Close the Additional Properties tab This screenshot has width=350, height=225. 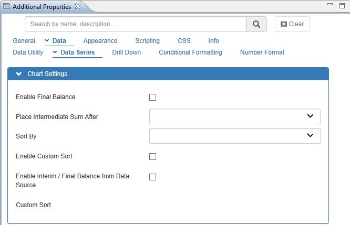tap(78, 6)
